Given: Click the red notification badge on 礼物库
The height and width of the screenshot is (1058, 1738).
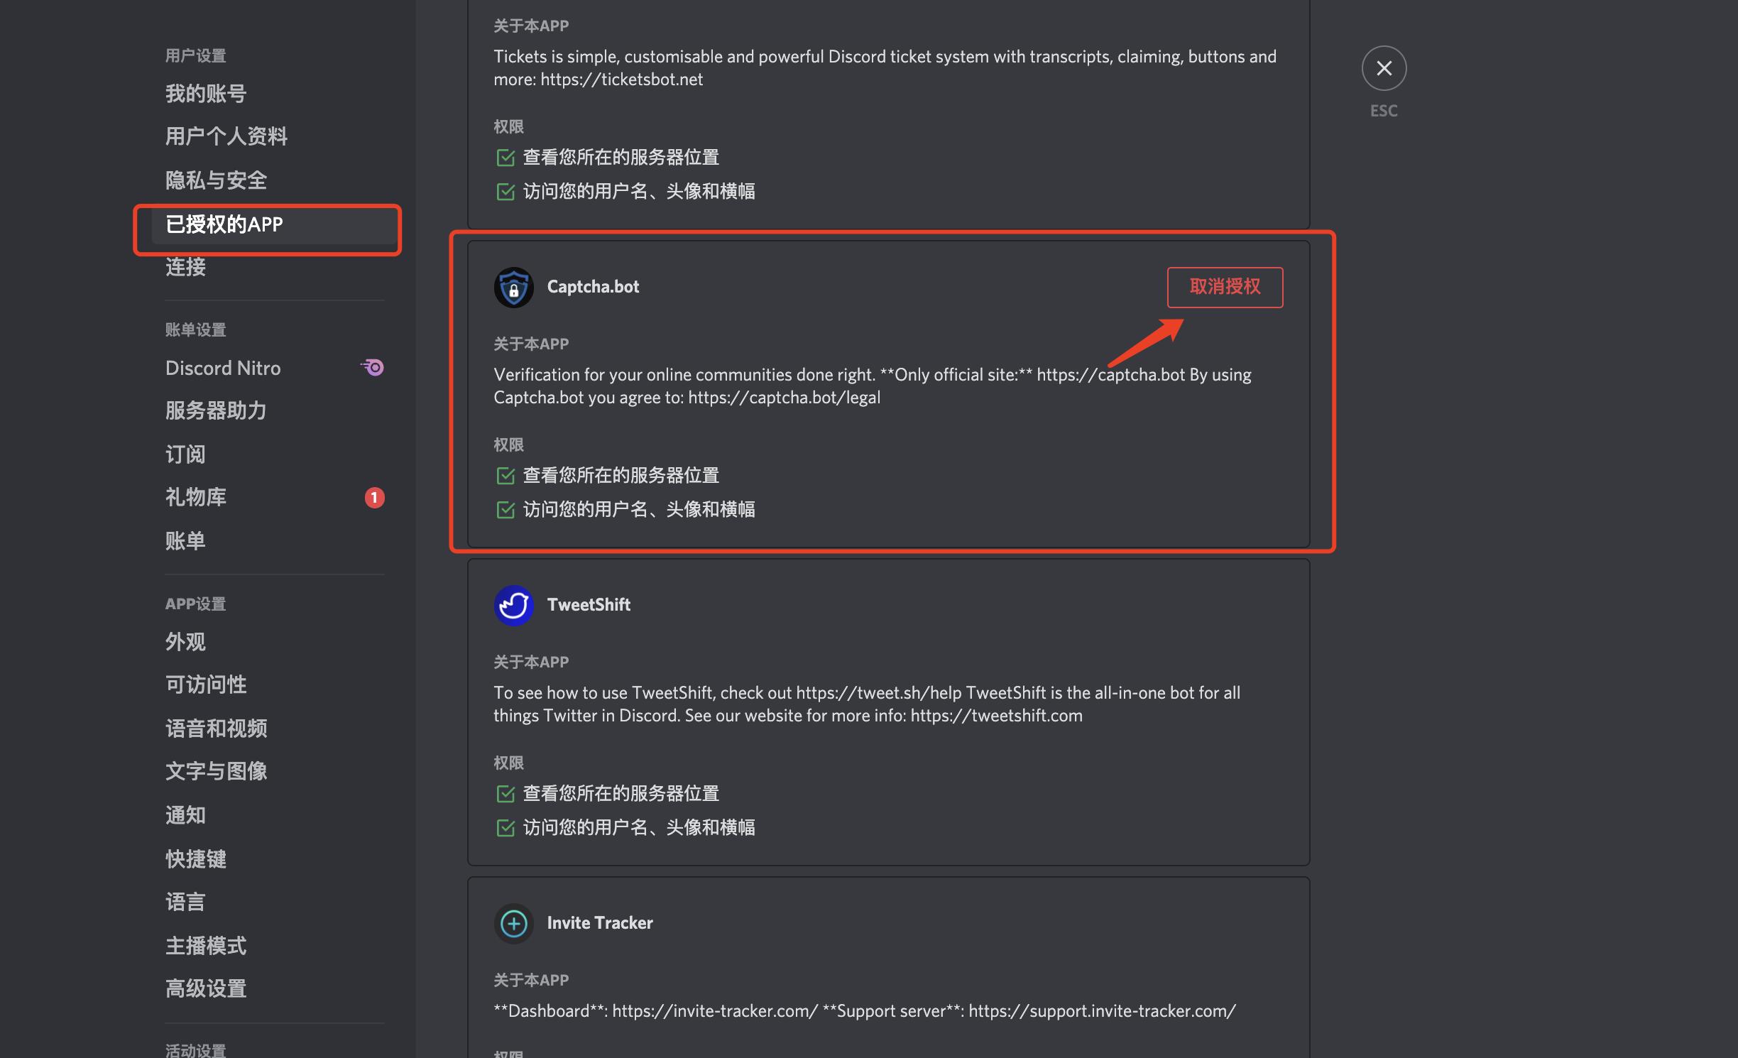Looking at the screenshot, I should (374, 497).
